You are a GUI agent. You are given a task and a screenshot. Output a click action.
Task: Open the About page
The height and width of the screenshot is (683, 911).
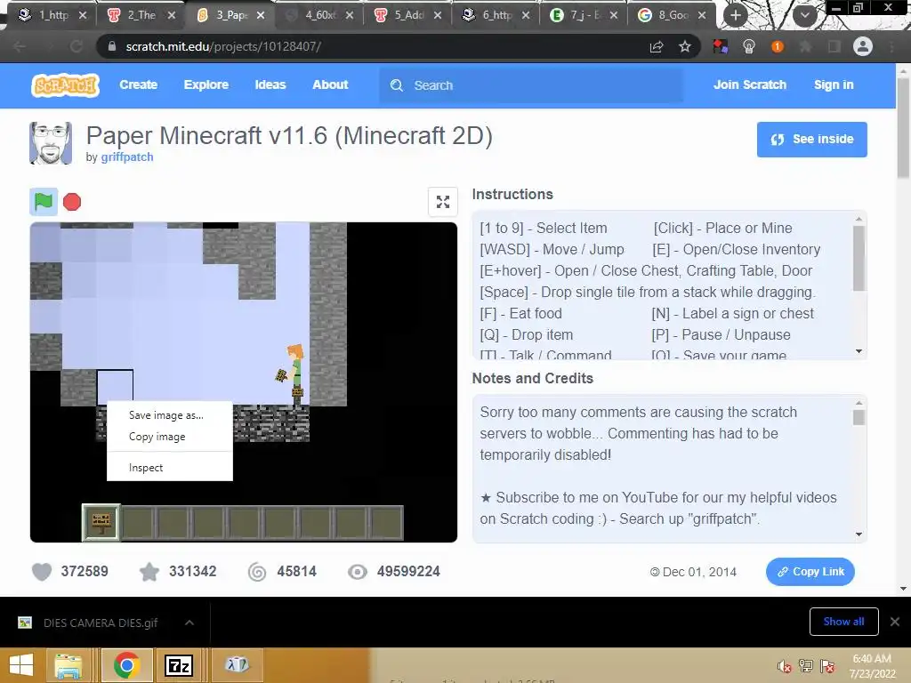coord(330,84)
